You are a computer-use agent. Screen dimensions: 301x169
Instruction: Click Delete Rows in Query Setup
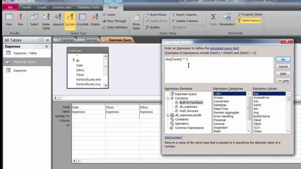[156, 21]
